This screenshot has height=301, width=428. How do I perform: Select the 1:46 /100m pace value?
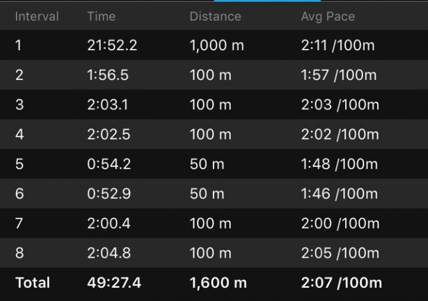click(x=339, y=194)
